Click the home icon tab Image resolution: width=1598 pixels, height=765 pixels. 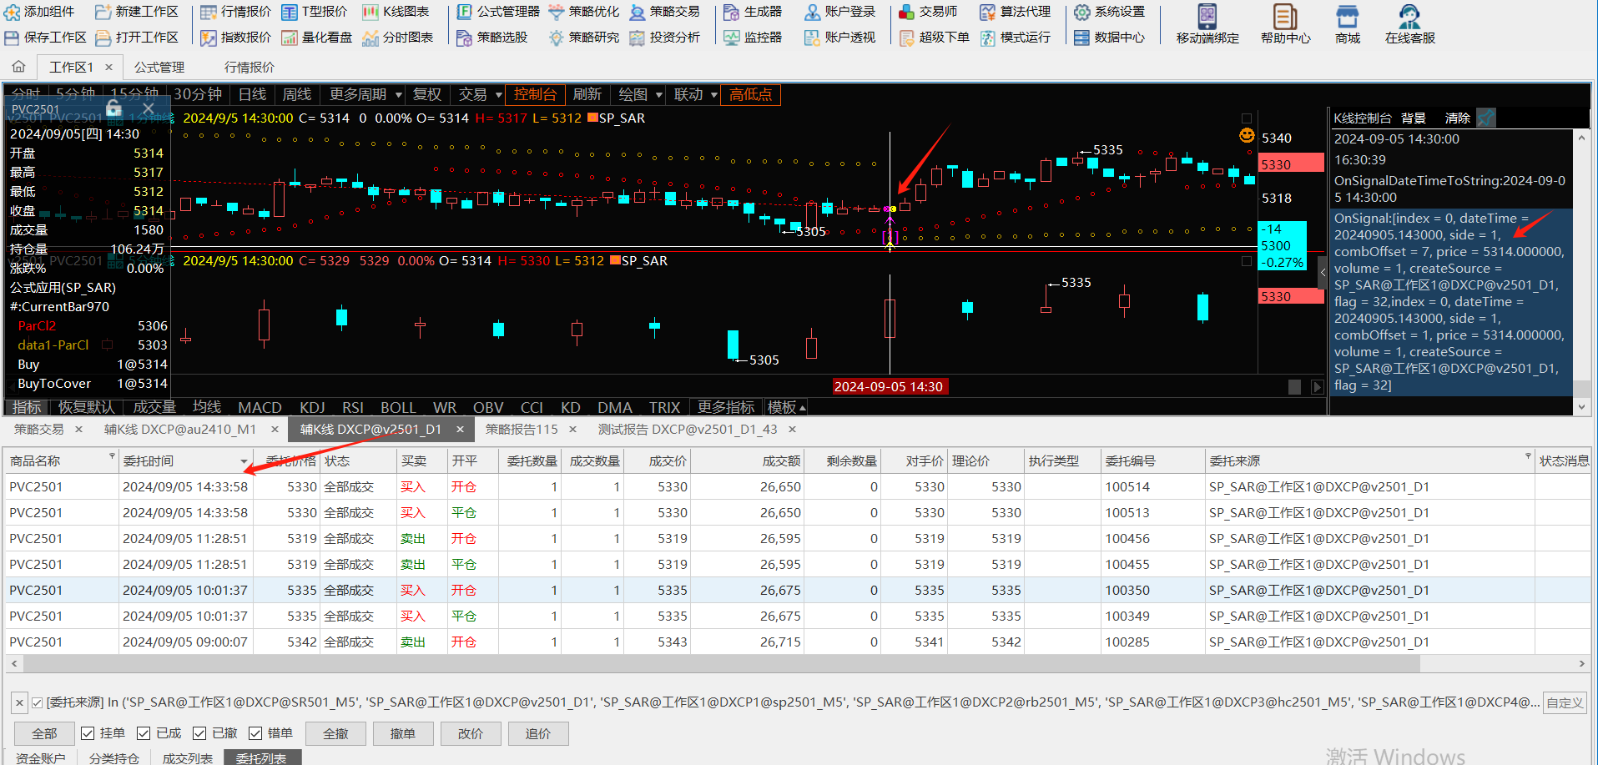click(x=18, y=67)
